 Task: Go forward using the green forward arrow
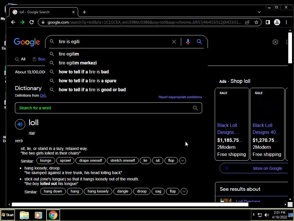point(22,22)
